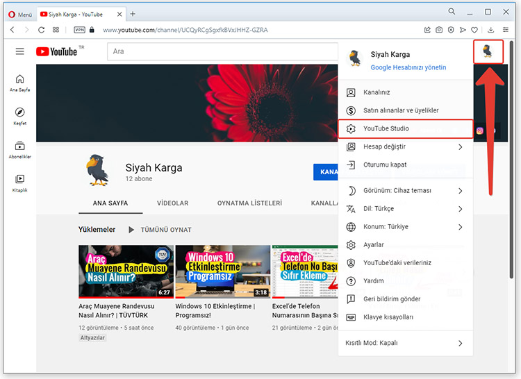The image size is (521, 379).
Task: Click the Altyazılar badge
Action: point(92,337)
